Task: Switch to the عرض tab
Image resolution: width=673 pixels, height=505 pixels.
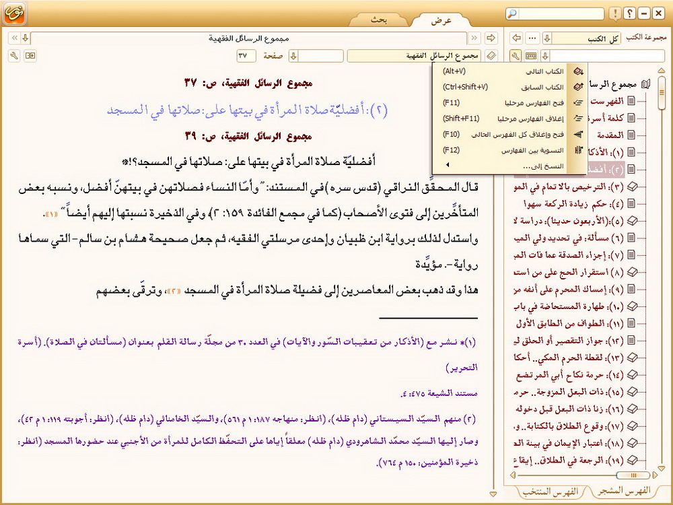Action: tap(441, 20)
